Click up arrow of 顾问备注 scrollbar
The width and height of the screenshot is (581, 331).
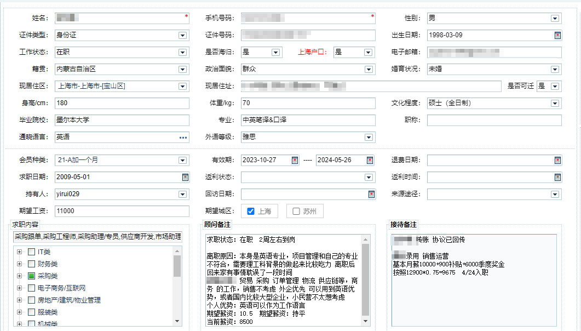click(366, 239)
